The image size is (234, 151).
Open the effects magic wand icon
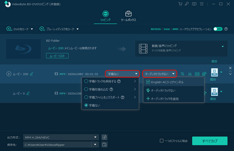point(182,74)
